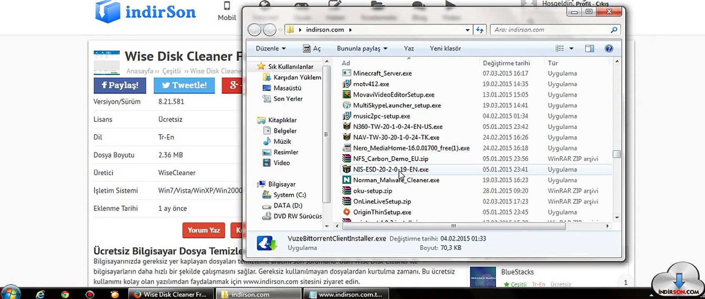Click the search magnifier in Explorer
Screen dimensions: 705x299
coord(614,30)
